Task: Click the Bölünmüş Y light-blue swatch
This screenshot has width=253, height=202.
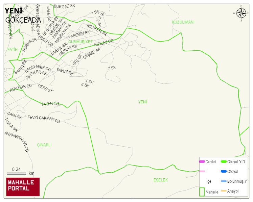Action: tap(224, 181)
